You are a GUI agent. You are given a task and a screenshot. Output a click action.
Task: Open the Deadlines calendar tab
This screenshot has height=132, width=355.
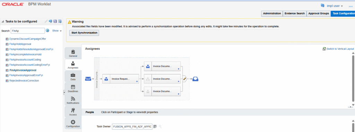73,88
